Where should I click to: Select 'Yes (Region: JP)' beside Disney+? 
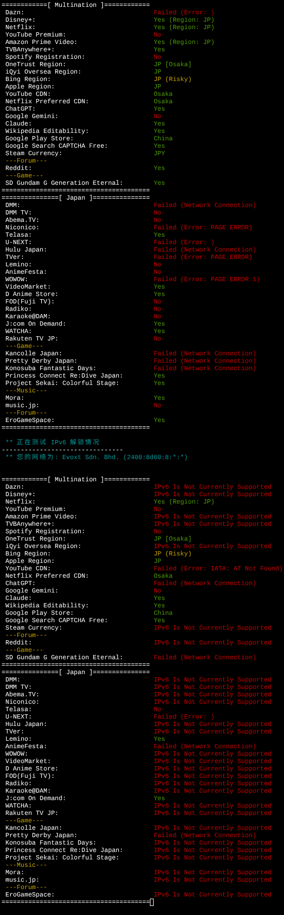pos(184,20)
